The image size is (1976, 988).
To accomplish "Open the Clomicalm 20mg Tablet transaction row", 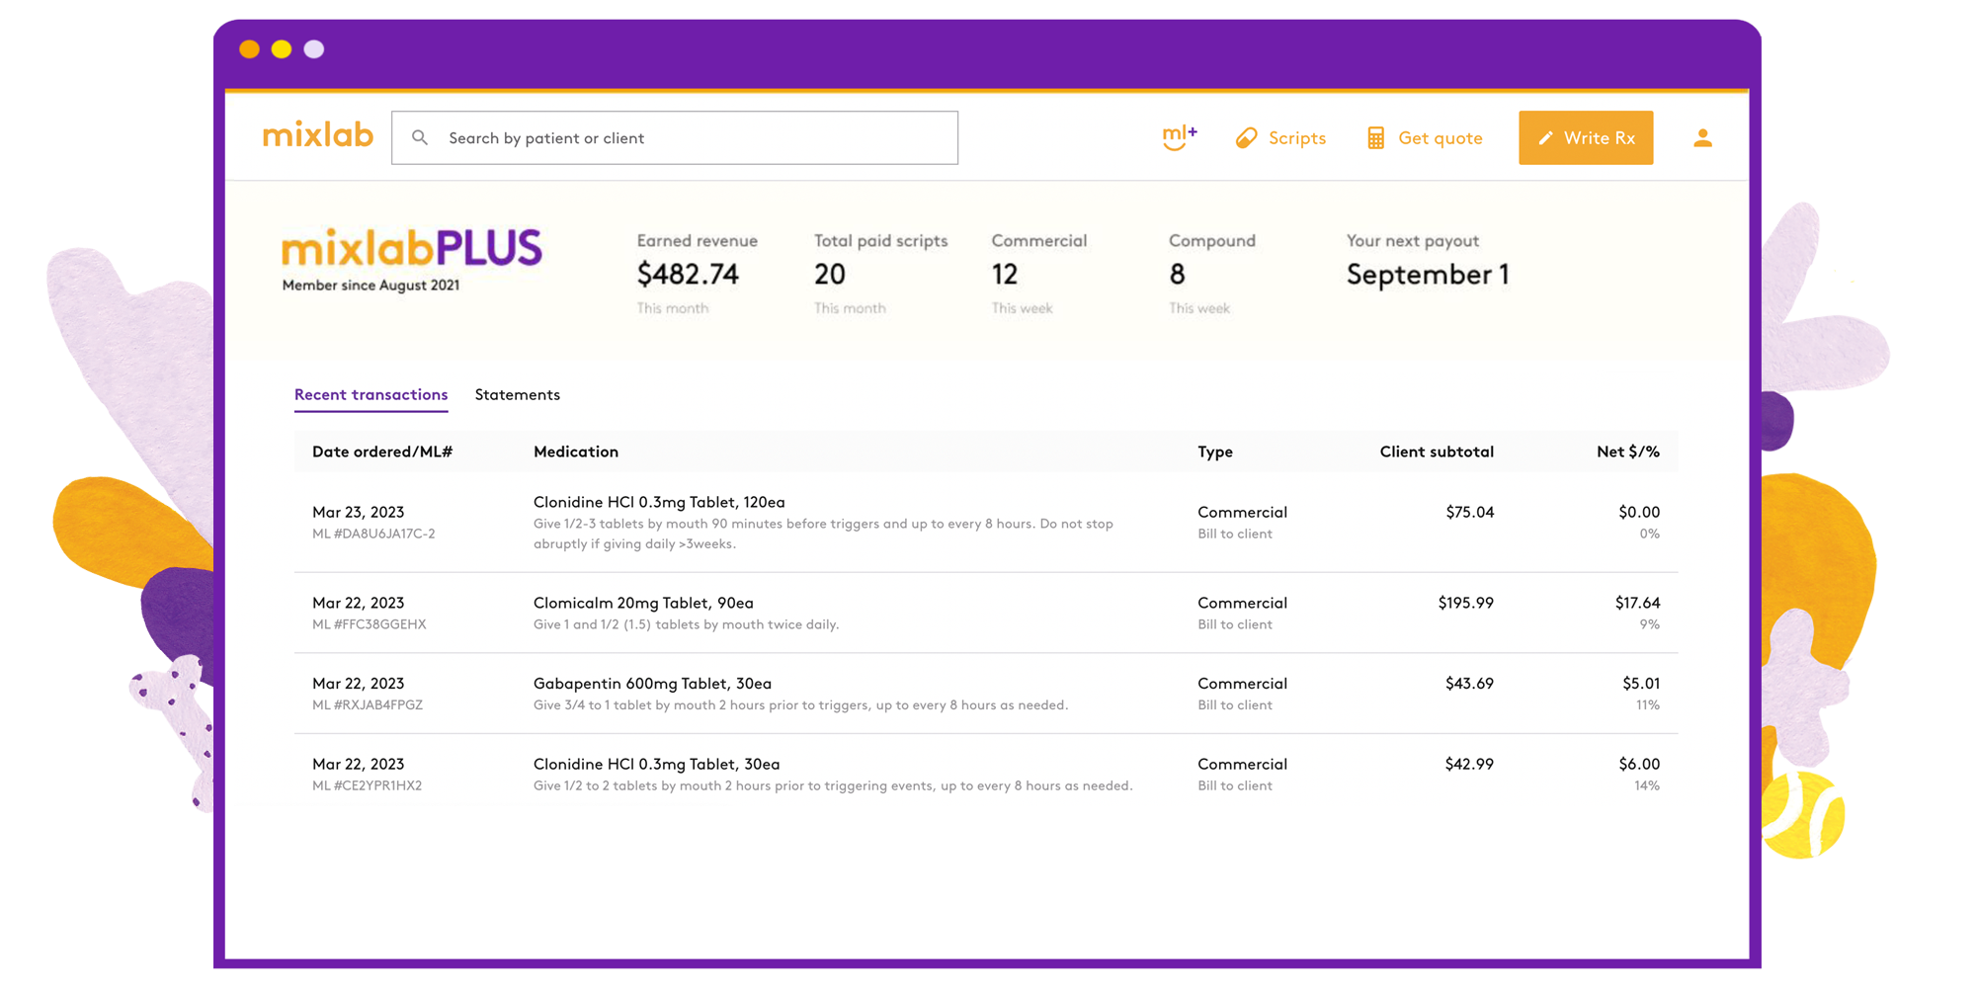I will [643, 603].
